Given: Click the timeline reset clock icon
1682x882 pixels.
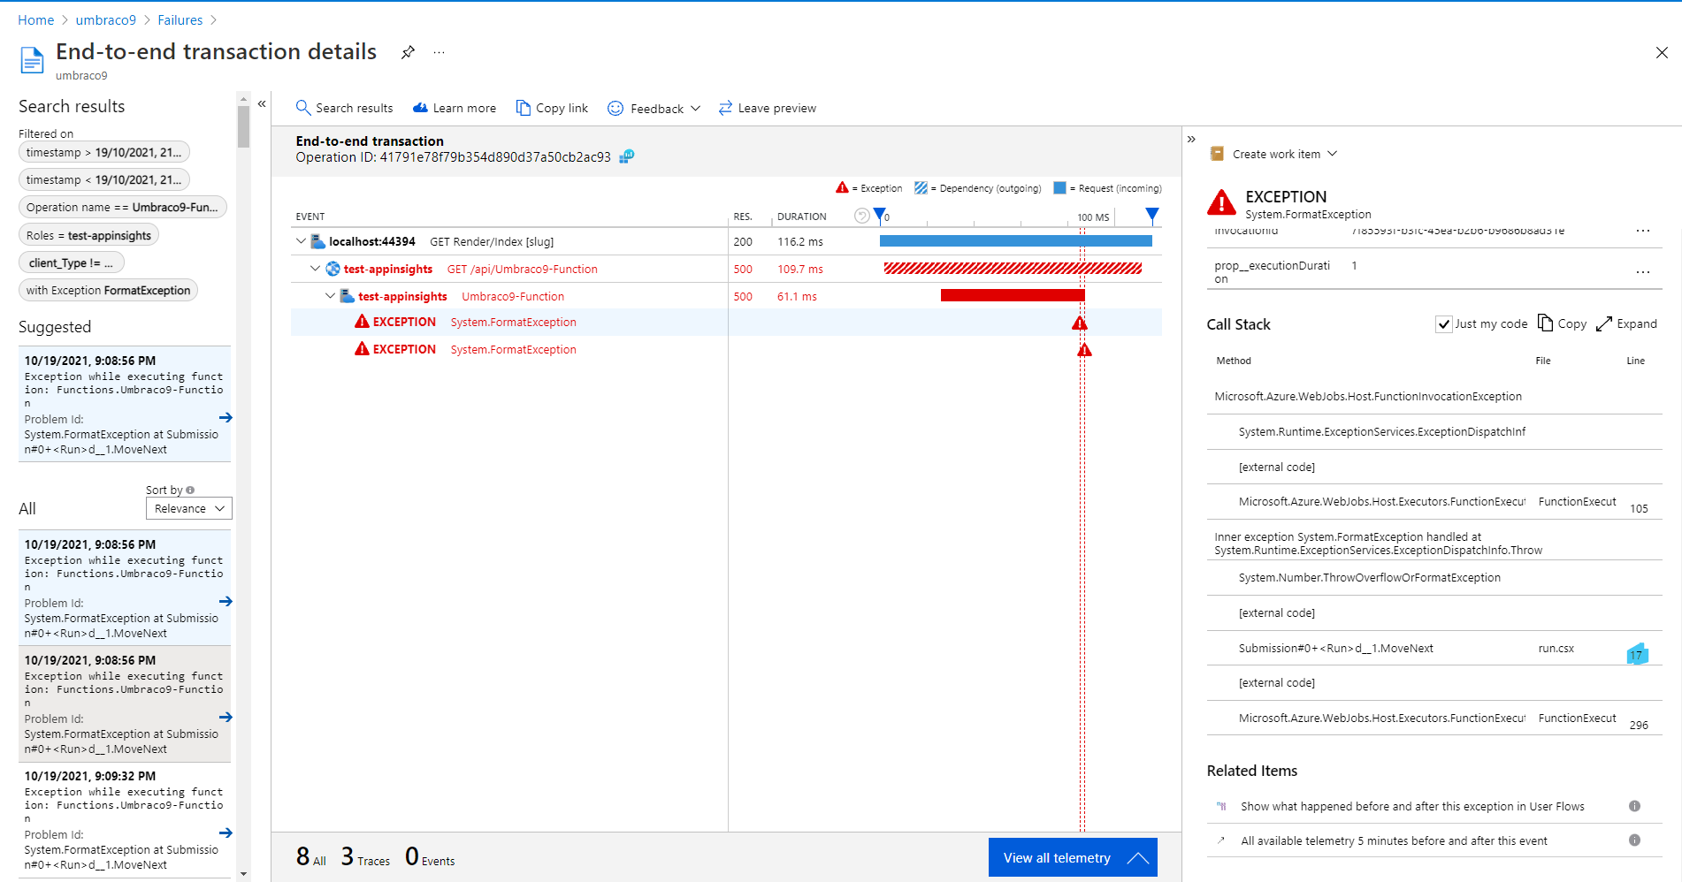Looking at the screenshot, I should tap(861, 216).
